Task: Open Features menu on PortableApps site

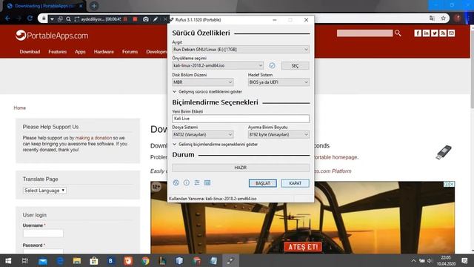Action: click(x=58, y=52)
